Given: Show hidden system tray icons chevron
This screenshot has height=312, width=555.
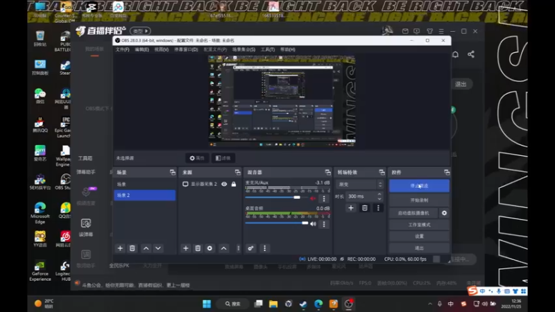Looking at the screenshot, I should click(429, 304).
